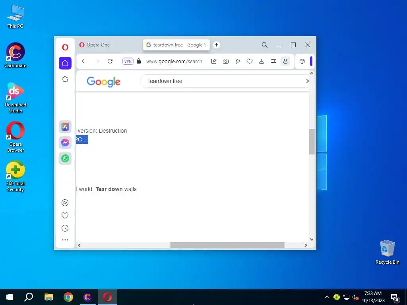Switch to the Opera One tab
Screen dimensions: 407x305
109,45
